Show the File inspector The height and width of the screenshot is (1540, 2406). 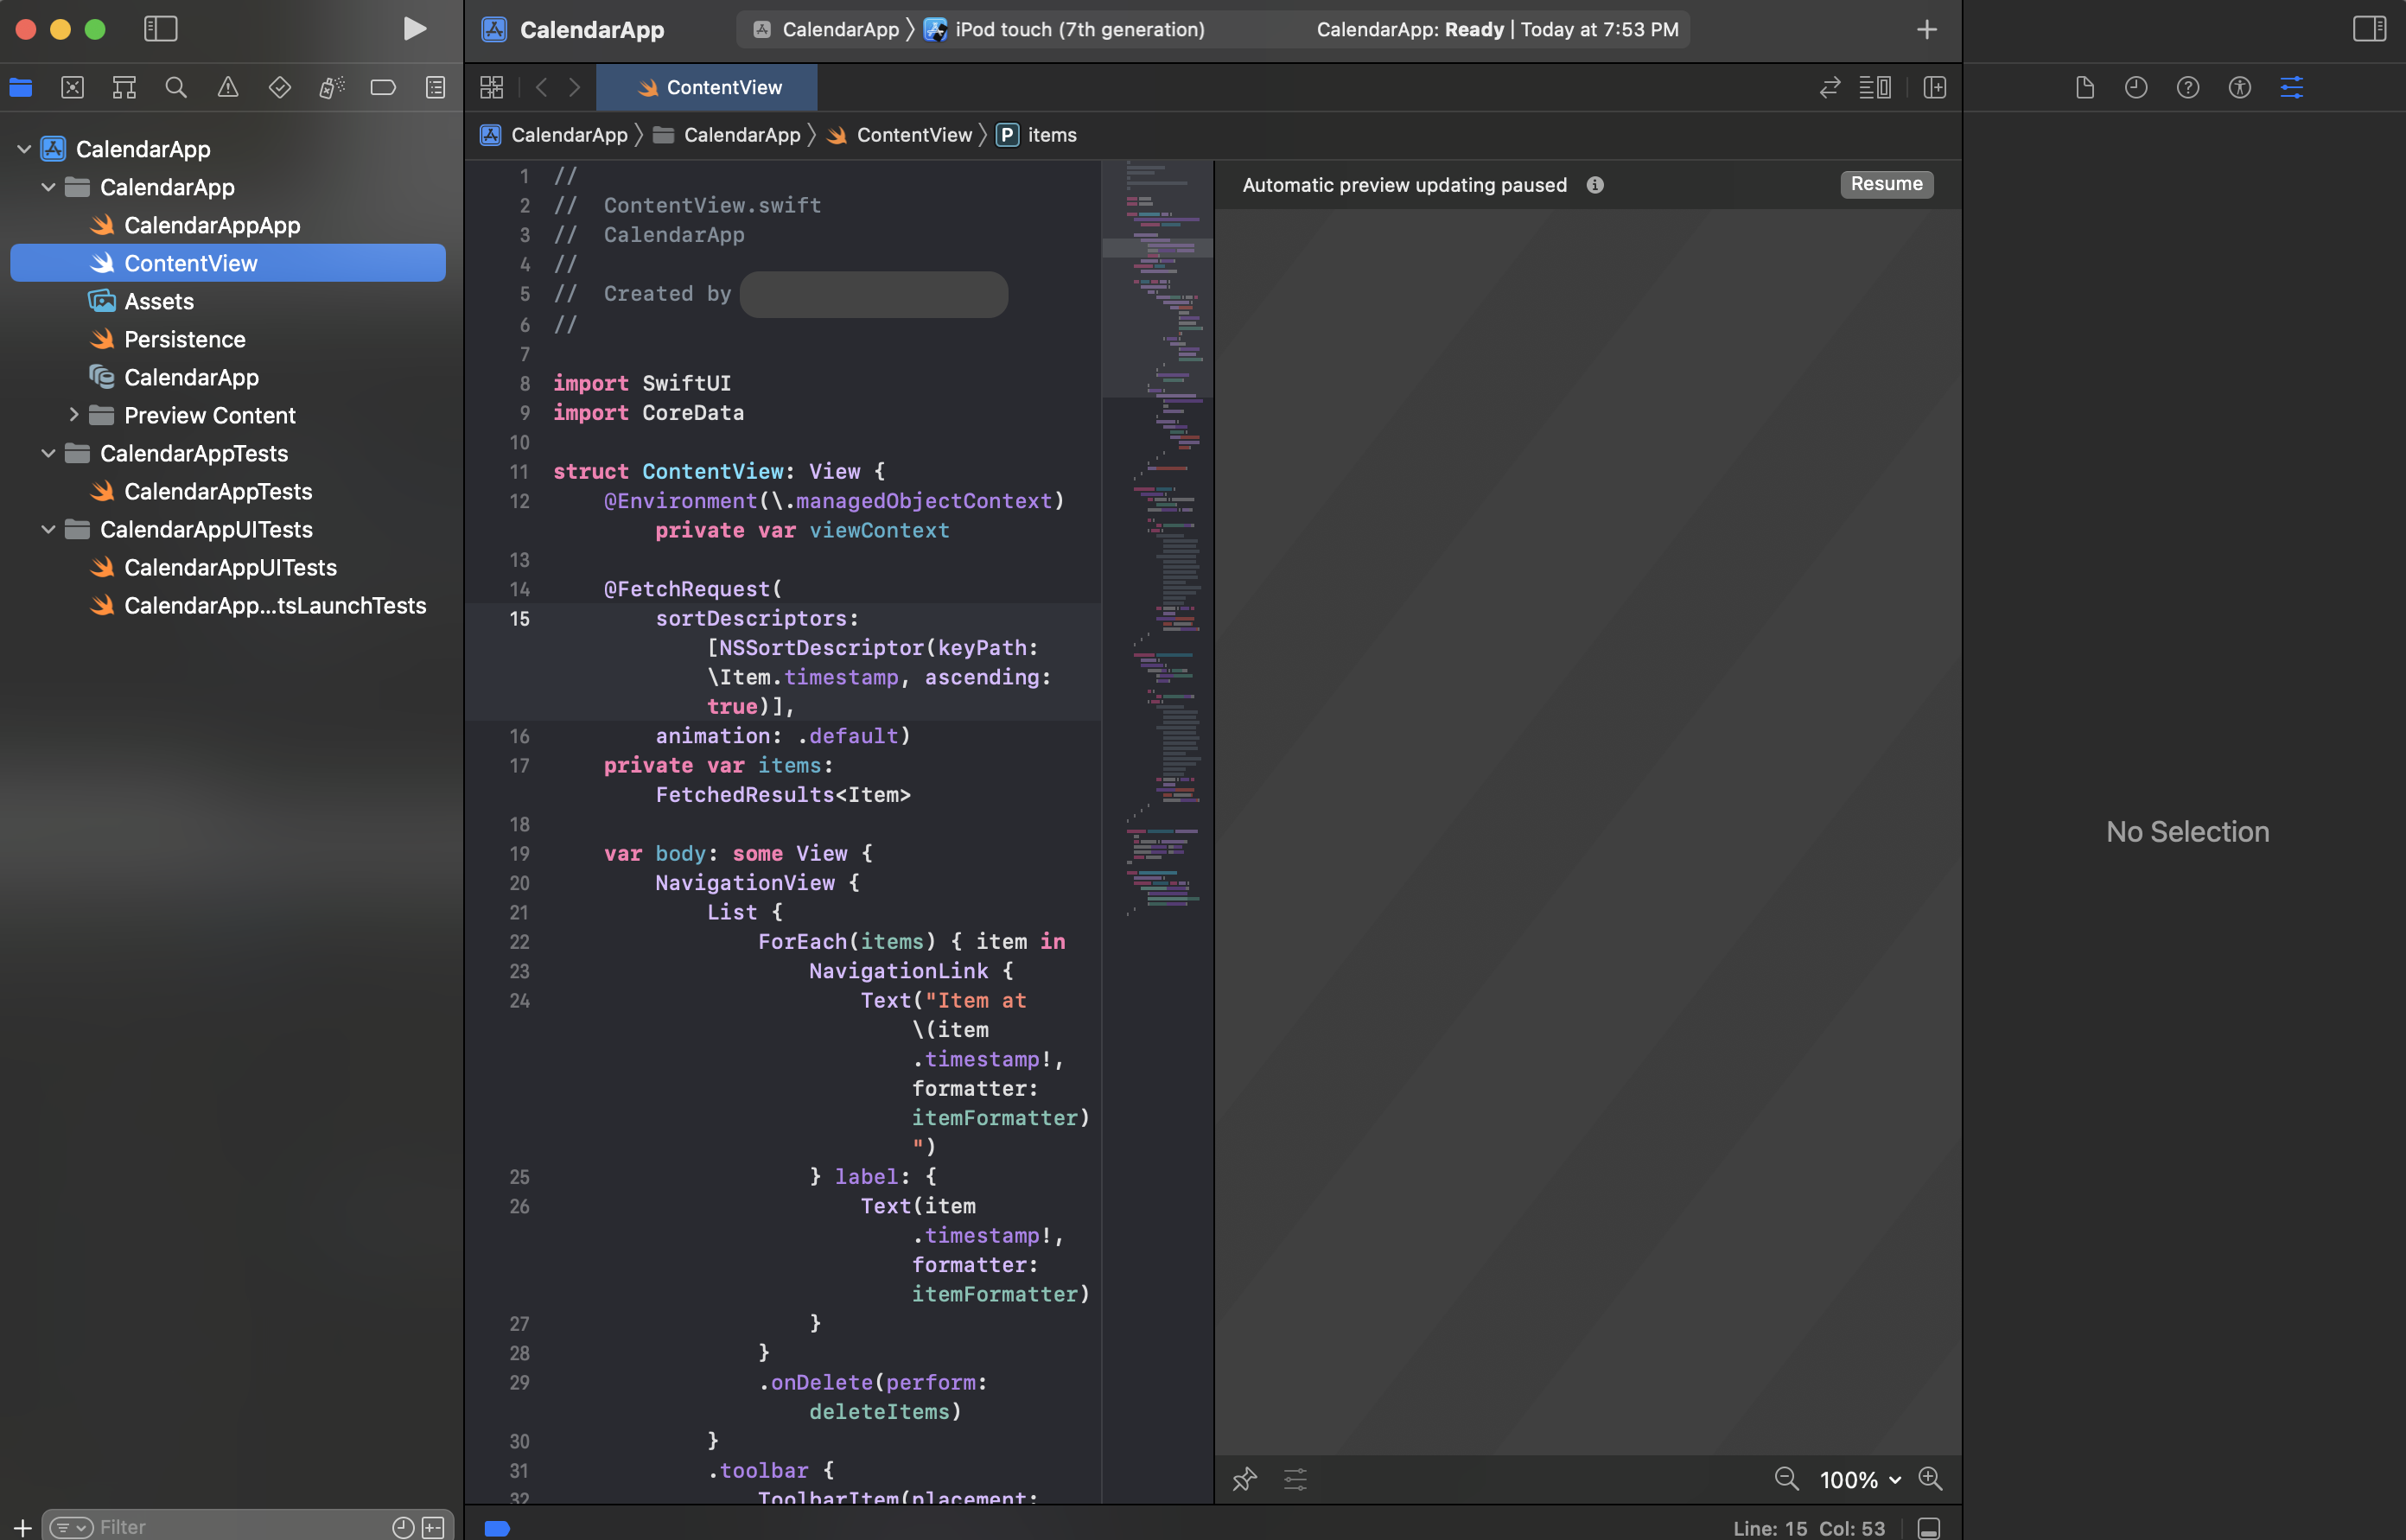pos(2085,88)
